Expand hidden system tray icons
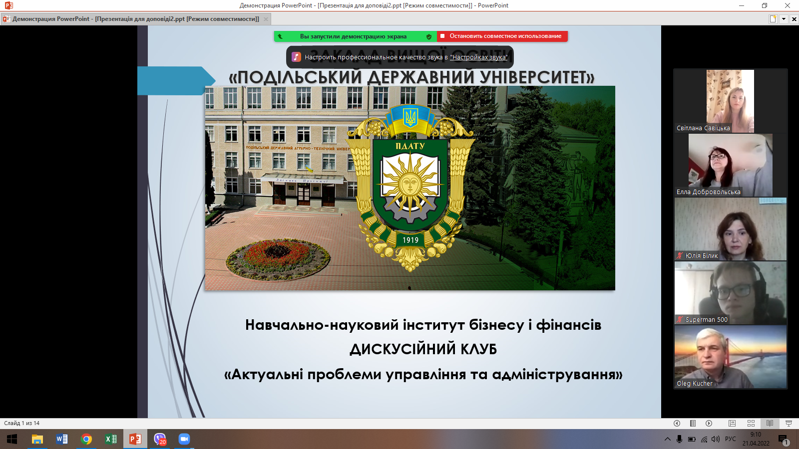 [x=667, y=439]
